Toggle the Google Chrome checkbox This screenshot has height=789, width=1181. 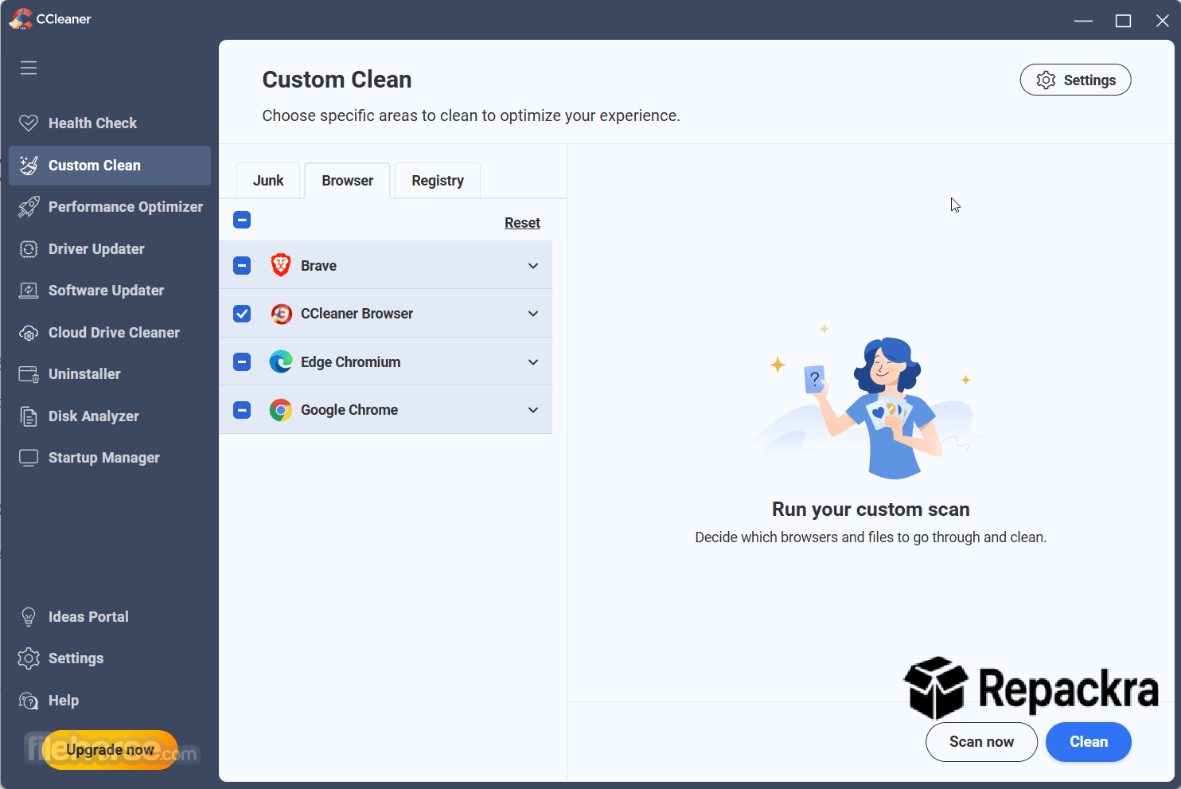click(x=242, y=410)
